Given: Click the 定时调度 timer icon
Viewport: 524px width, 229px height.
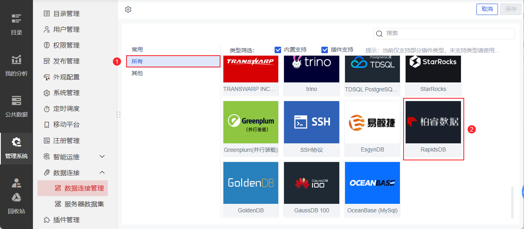Looking at the screenshot, I should coord(47,109).
